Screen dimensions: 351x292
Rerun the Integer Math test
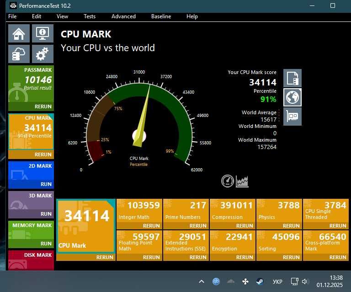[x=151, y=226]
